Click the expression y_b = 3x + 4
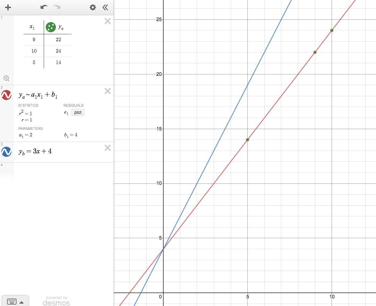 tap(35, 152)
